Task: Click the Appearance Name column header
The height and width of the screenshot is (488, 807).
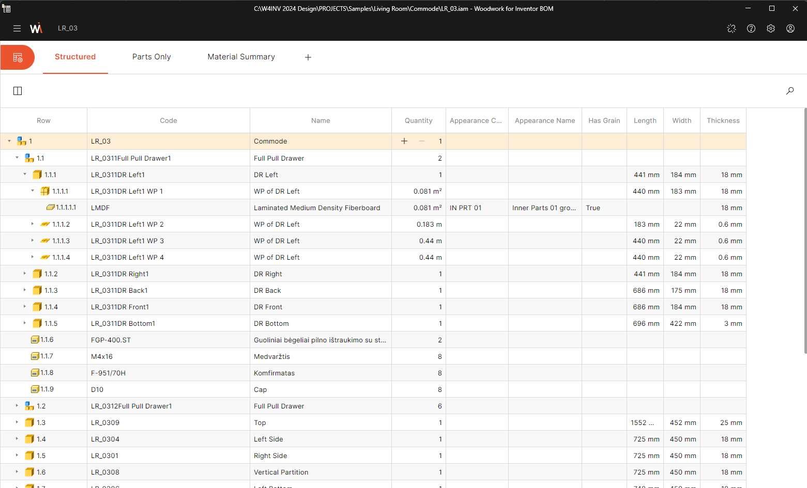Action: [545, 120]
